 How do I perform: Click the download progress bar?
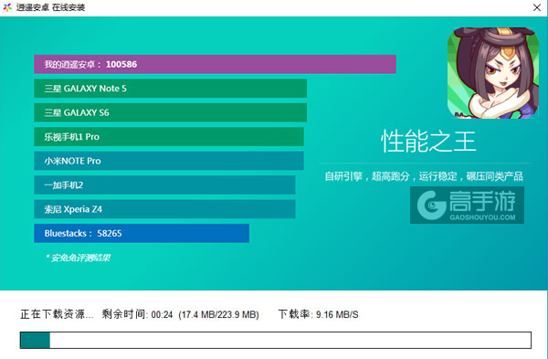tap(276, 340)
